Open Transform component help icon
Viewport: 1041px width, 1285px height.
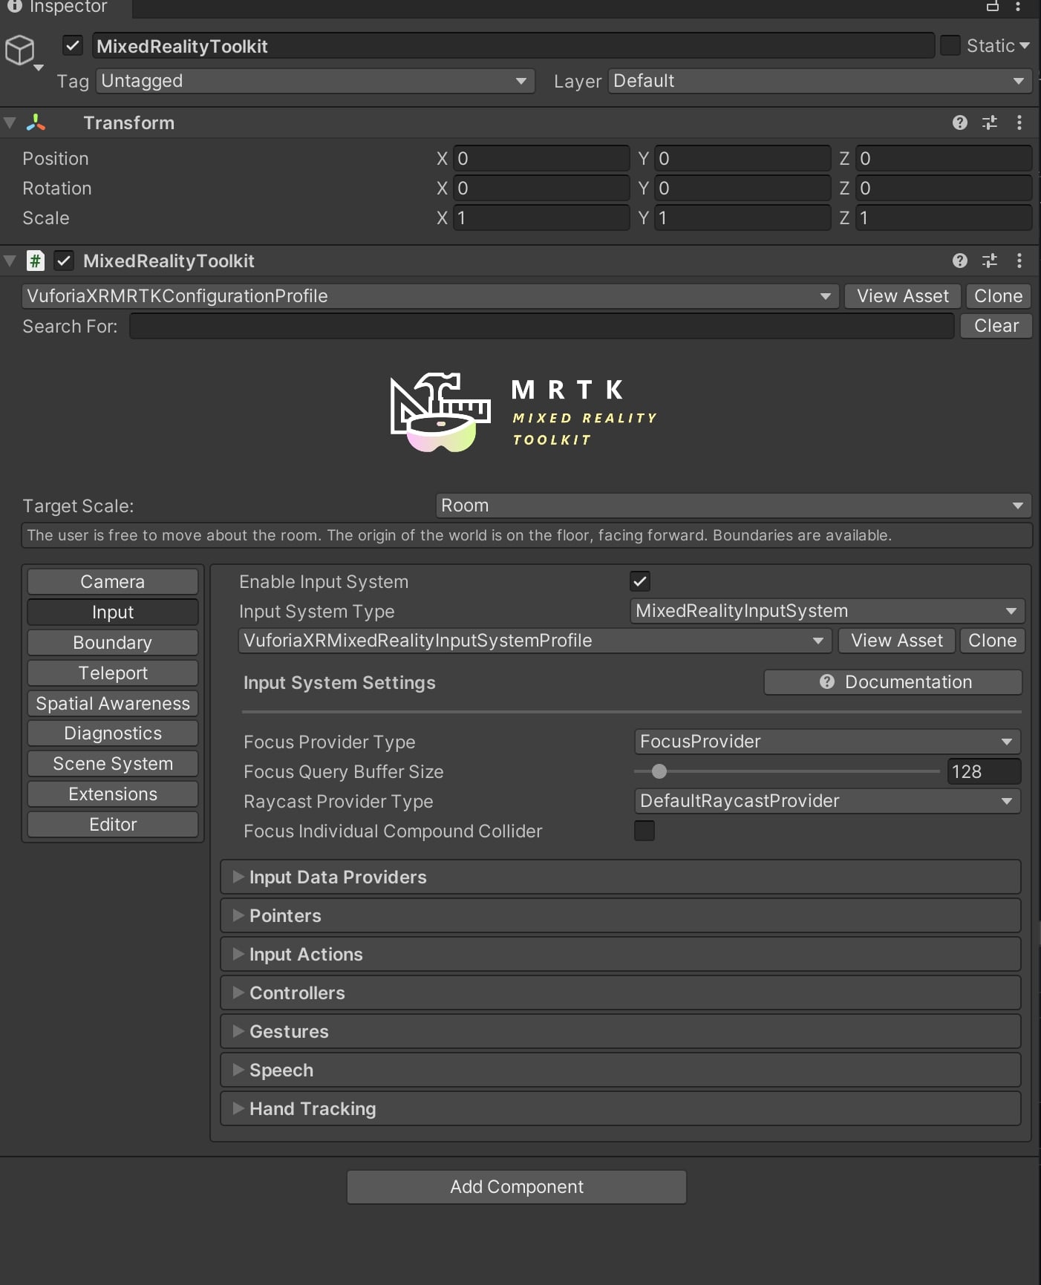[x=959, y=122]
